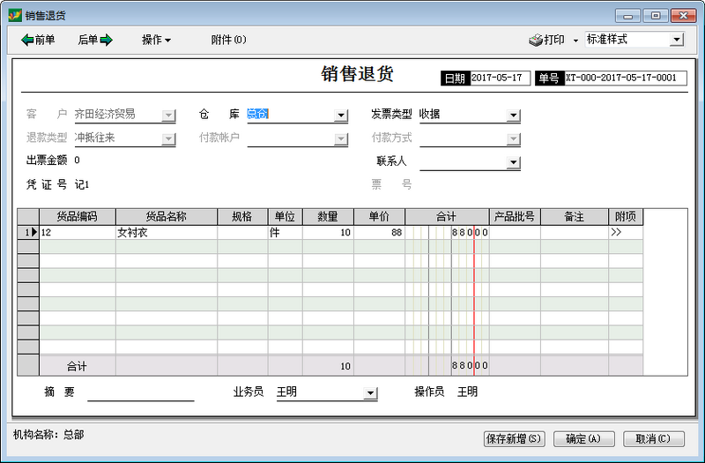Maximize the 销售退货 window

click(655, 16)
